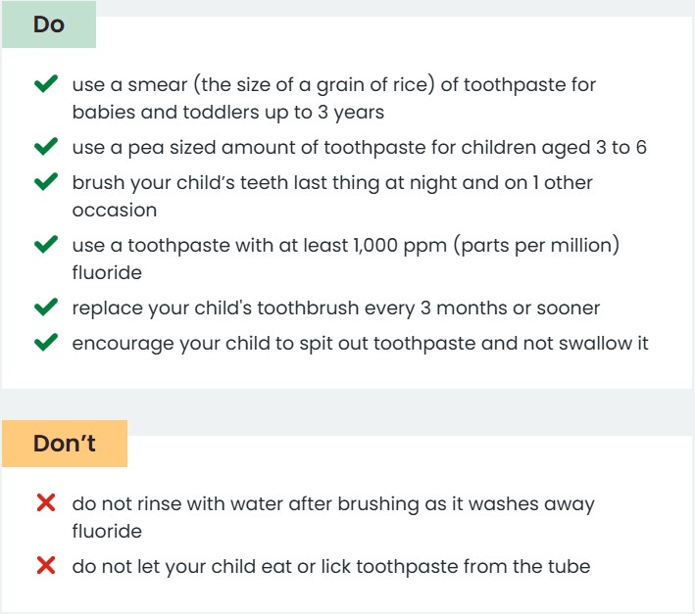The width and height of the screenshot is (695, 614).
Task: Click the checkmark beside replace toothbrush every 3 months
Action: [46, 307]
